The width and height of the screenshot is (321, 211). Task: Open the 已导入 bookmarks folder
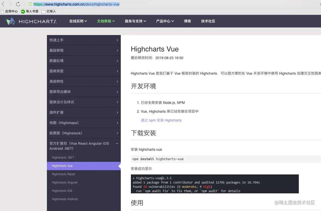[49, 11]
